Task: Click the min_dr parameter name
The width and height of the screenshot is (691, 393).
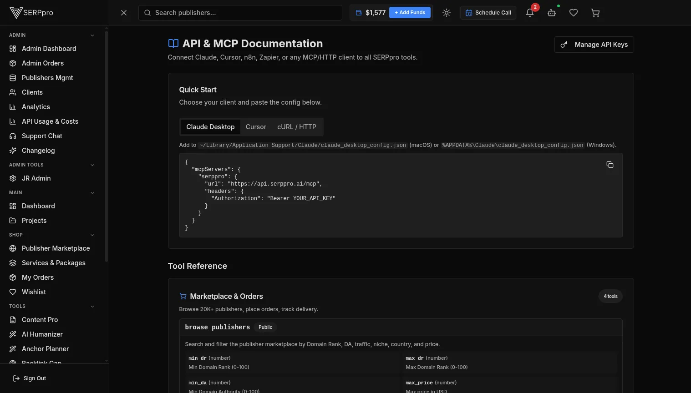Action: [x=197, y=358]
